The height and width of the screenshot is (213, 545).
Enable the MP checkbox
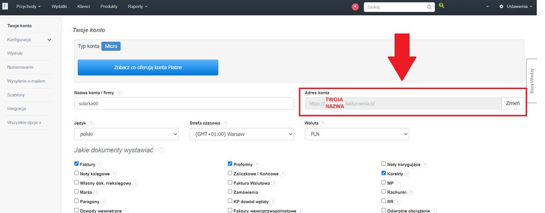384,182
